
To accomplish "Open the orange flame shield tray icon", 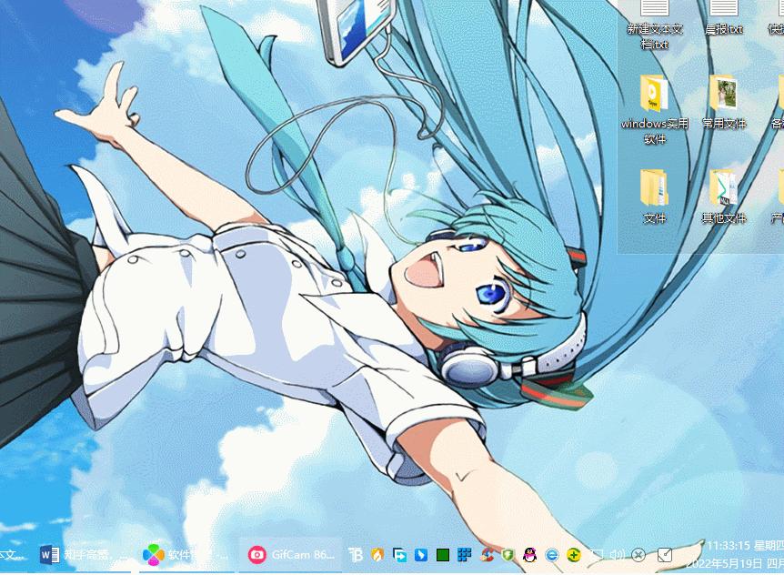I will (x=377, y=554).
